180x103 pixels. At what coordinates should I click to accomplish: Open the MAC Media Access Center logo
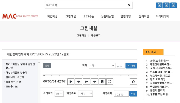(x=20, y=16)
